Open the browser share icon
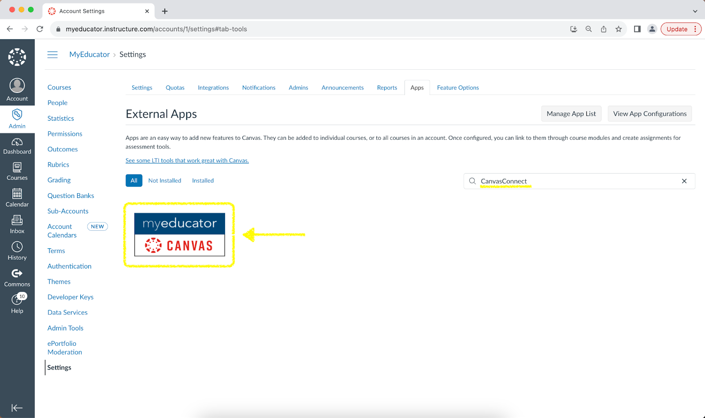Viewport: 705px width, 418px height. click(x=604, y=29)
